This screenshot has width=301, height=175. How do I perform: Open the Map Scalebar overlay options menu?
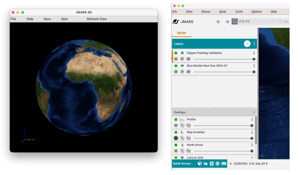(x=252, y=132)
